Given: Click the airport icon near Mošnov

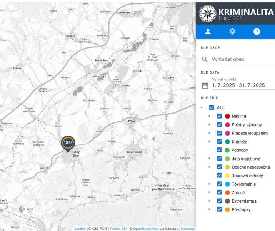Looking at the screenshot, I should tap(116, 77).
